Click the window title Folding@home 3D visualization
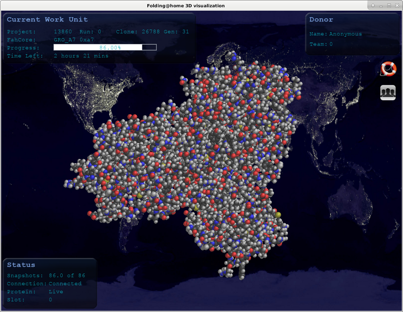 tap(186, 5)
